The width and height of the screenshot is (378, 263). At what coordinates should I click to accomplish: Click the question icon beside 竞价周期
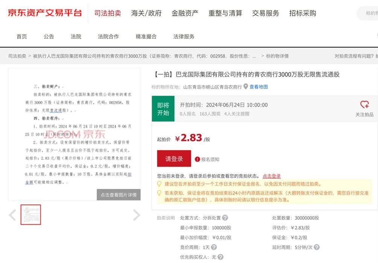point(214,247)
